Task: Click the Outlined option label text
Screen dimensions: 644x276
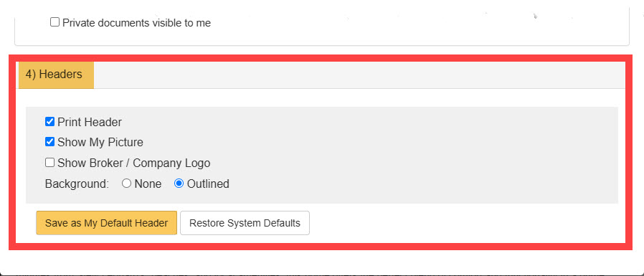Action: [x=208, y=184]
